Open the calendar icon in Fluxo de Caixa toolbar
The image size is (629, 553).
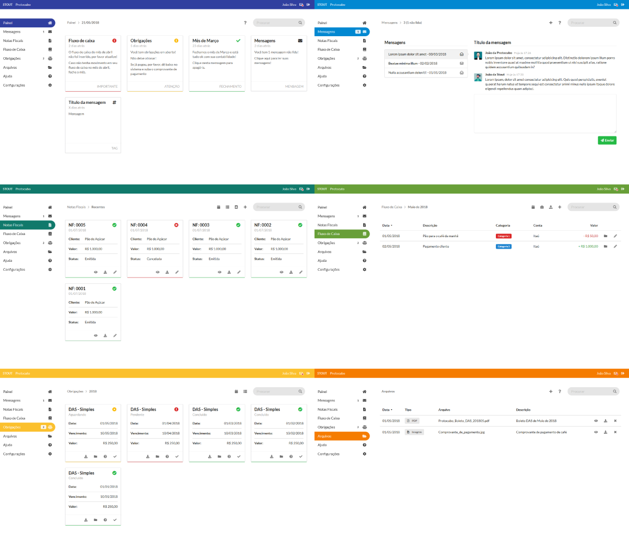pyautogui.click(x=533, y=207)
